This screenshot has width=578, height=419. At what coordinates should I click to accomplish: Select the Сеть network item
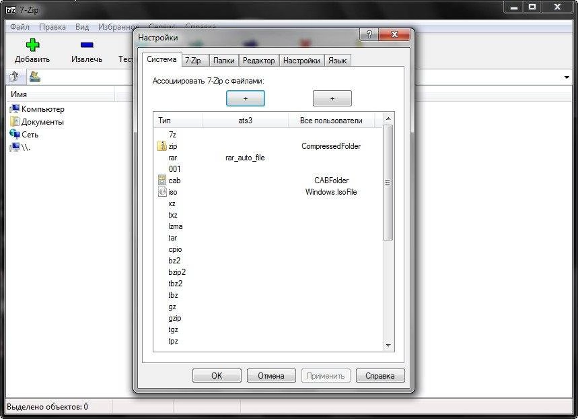click(24, 134)
